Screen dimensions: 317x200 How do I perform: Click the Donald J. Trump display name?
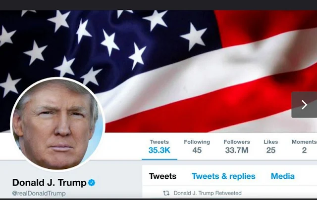pyautogui.click(x=50, y=182)
